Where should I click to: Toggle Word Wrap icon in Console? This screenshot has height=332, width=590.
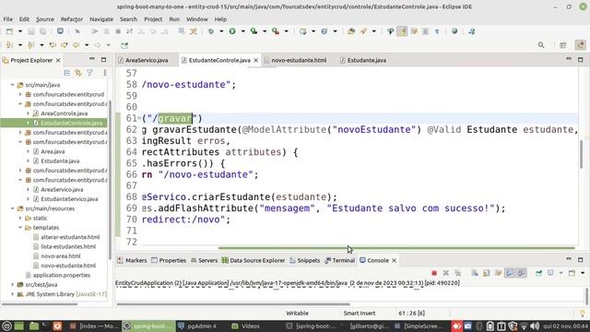tap(498, 273)
